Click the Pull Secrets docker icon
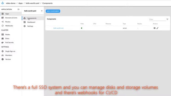The width and height of the screenshot is (171, 96). click(3, 42)
